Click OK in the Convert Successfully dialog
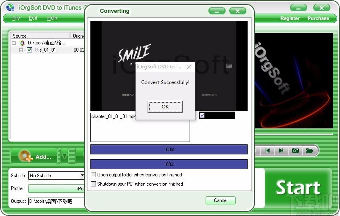Image resolution: width=340 pixels, height=216 pixels. 165,107
